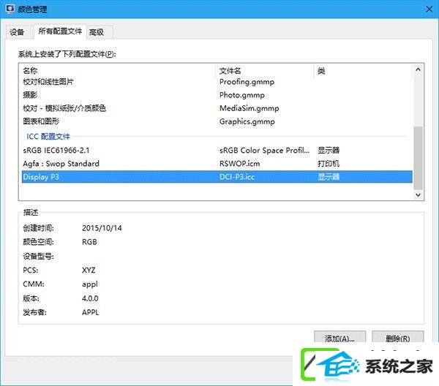Click file name Photo.gmmp
439x386 pixels.
click(242, 95)
